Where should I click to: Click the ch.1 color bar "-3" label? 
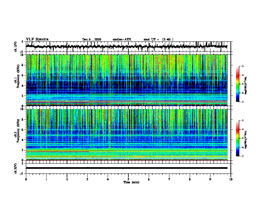pos(242,66)
